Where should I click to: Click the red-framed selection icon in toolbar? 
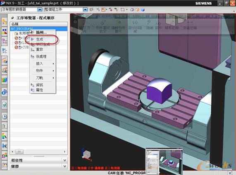point(103,10)
